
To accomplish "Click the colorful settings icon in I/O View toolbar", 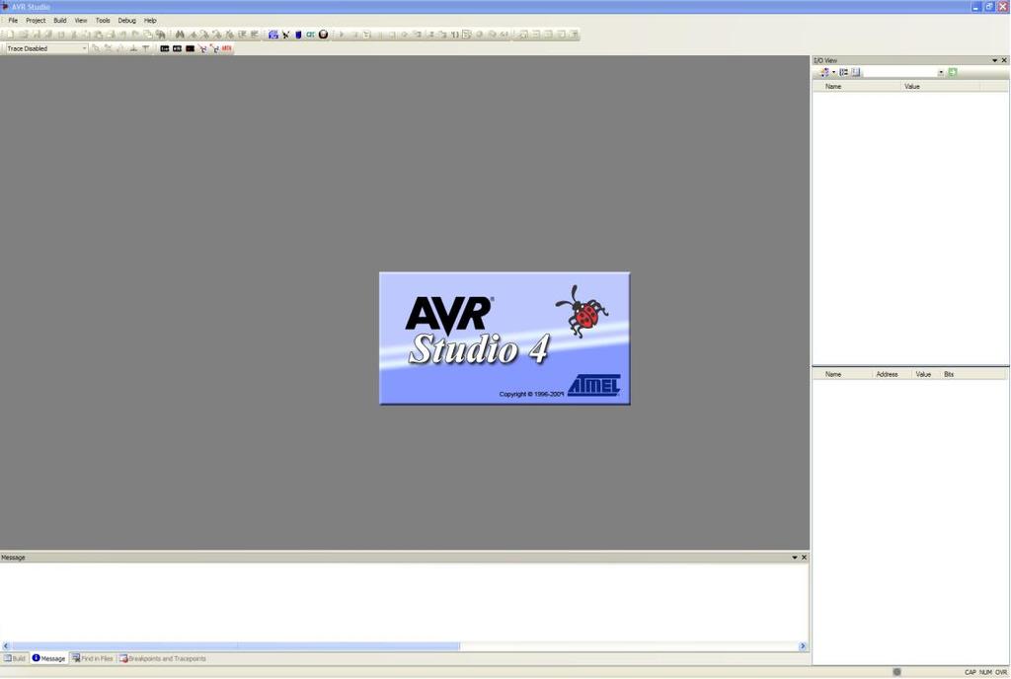I will tap(824, 72).
